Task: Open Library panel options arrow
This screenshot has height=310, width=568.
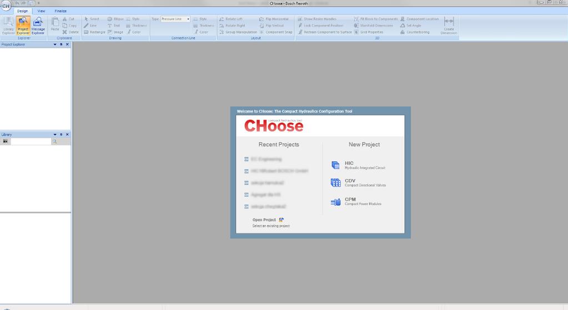Action: click(x=55, y=135)
